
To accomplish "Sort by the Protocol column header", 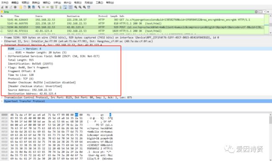I will [103, 16].
